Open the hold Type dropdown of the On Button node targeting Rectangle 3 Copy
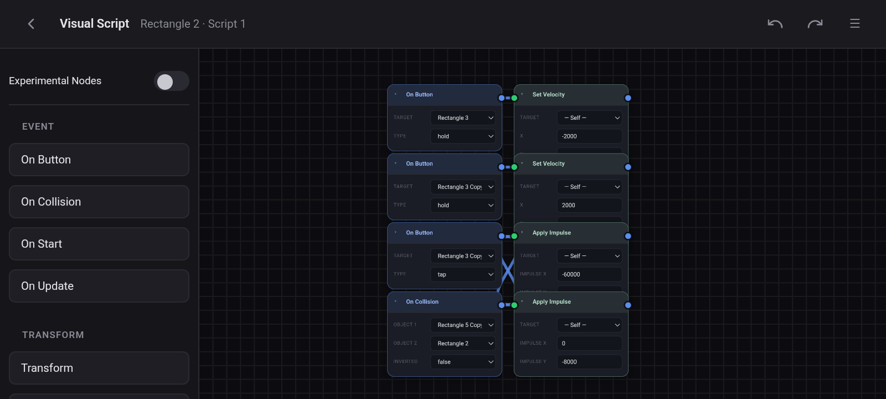Viewport: 886px width, 399px height. coord(463,205)
